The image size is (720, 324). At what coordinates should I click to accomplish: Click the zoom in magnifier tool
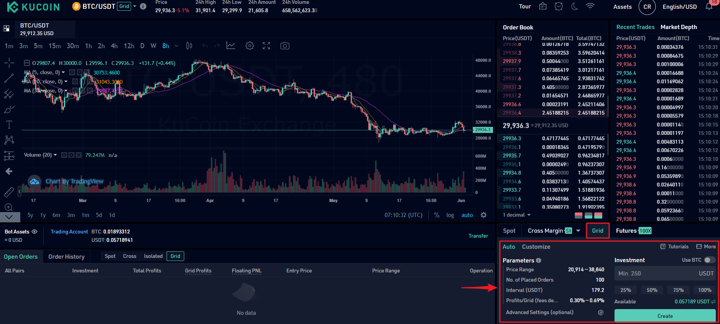click(x=9, y=207)
